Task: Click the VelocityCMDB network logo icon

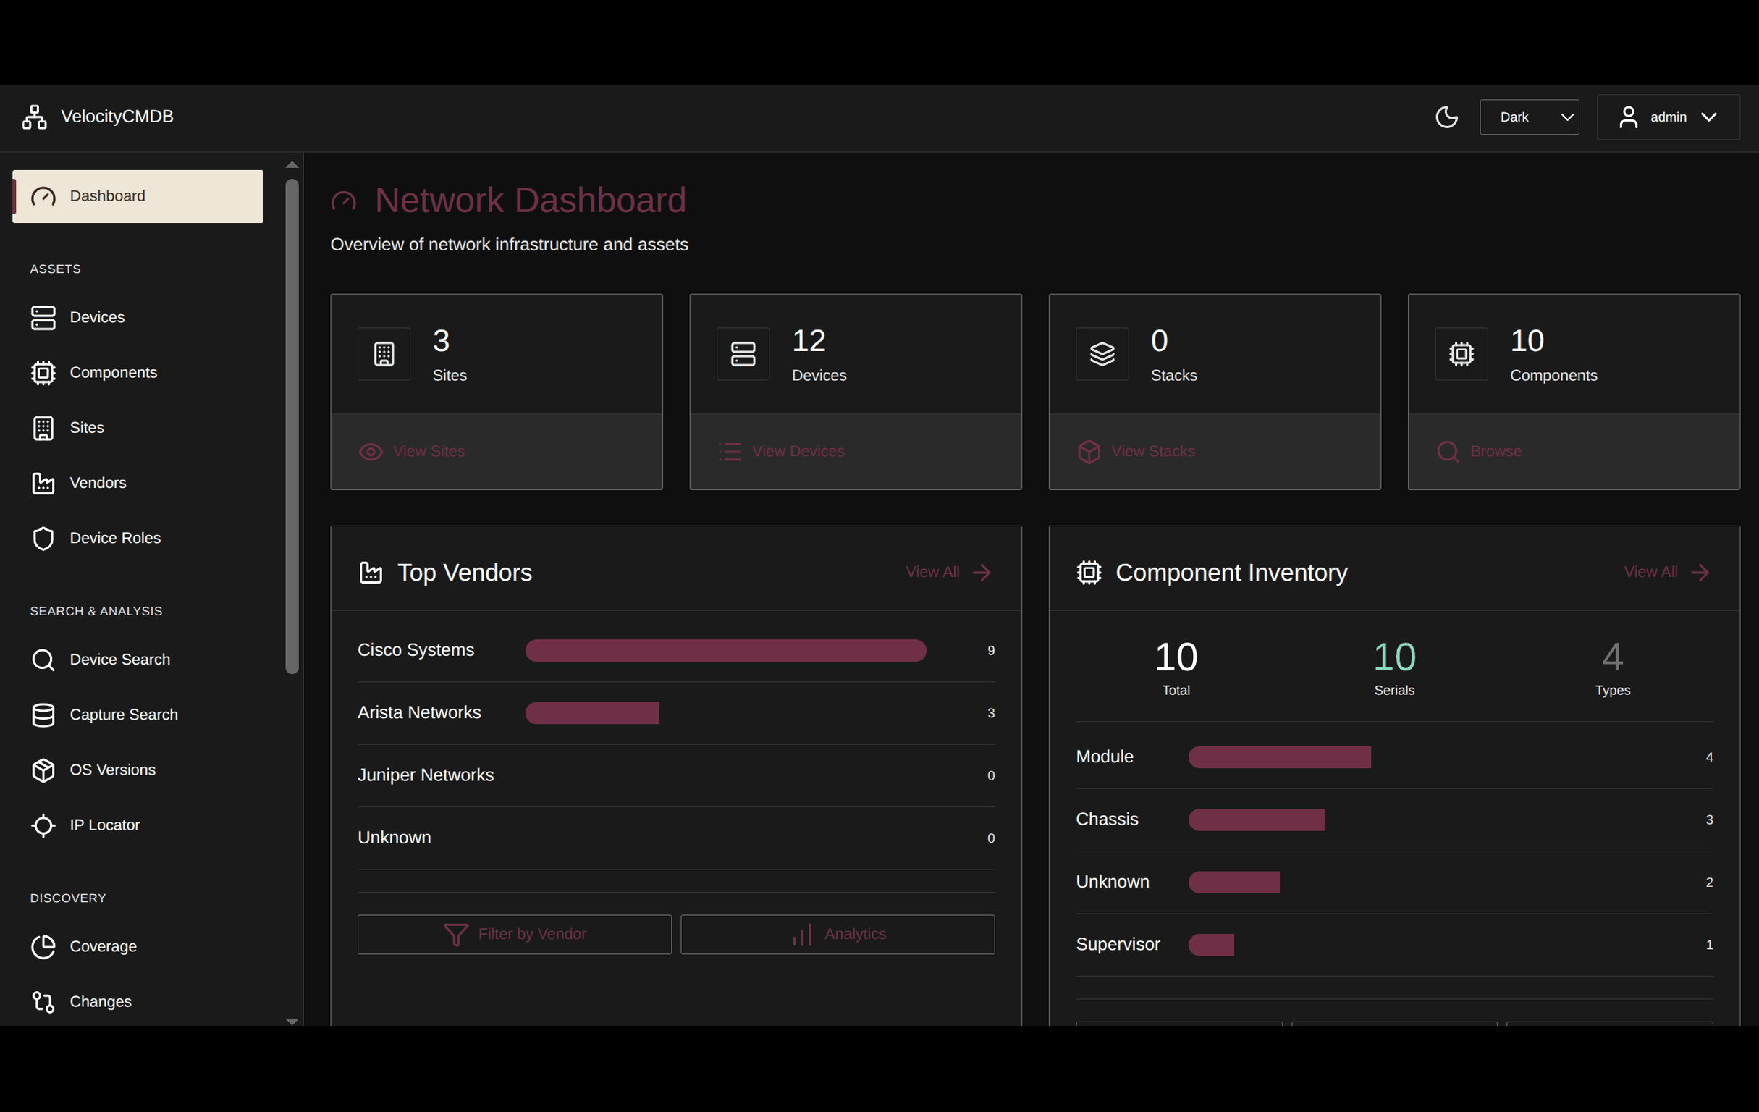Action: point(34,117)
